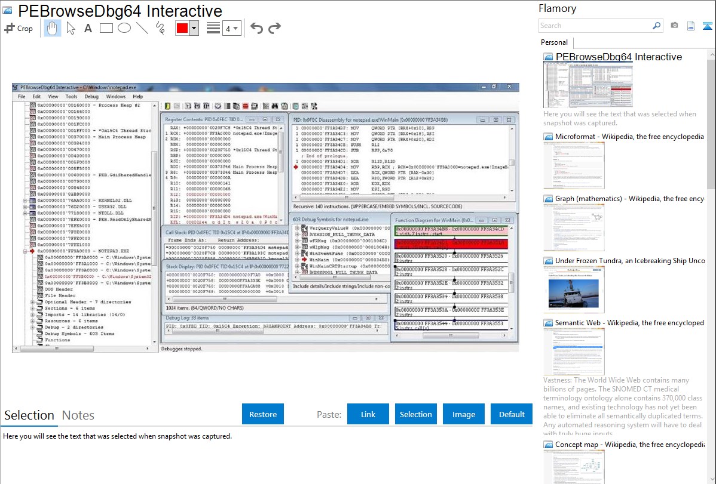
Task: Select the text annotation tool A
Action: (x=88, y=28)
